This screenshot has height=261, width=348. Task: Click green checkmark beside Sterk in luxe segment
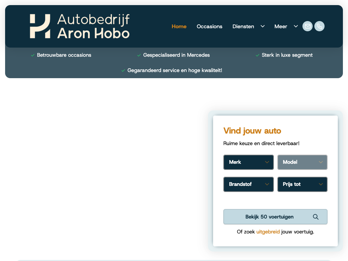click(258, 55)
